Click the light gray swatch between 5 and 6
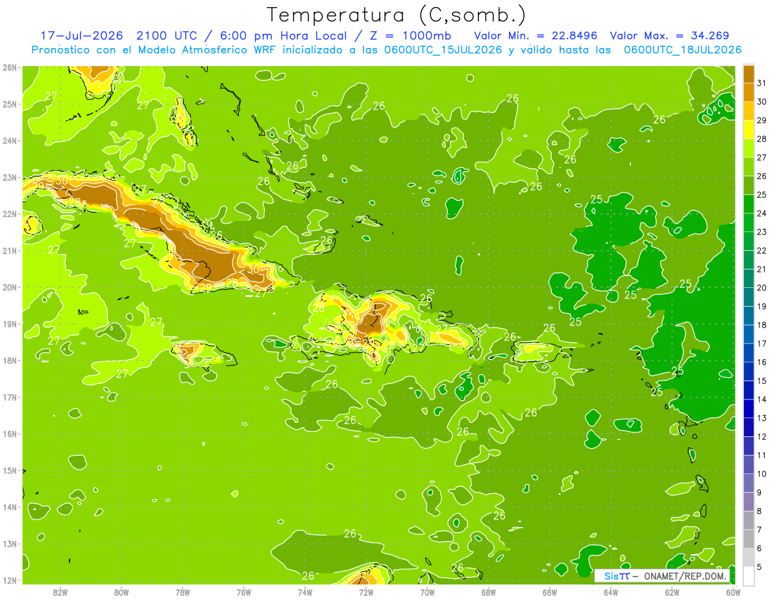This screenshot has width=779, height=601. 748,558
